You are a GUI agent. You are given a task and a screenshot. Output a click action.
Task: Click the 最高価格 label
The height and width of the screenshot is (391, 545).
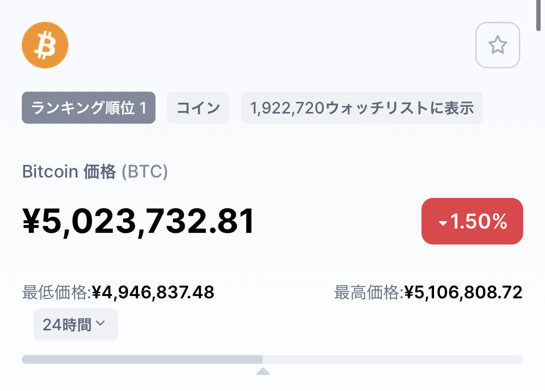pos(368,293)
